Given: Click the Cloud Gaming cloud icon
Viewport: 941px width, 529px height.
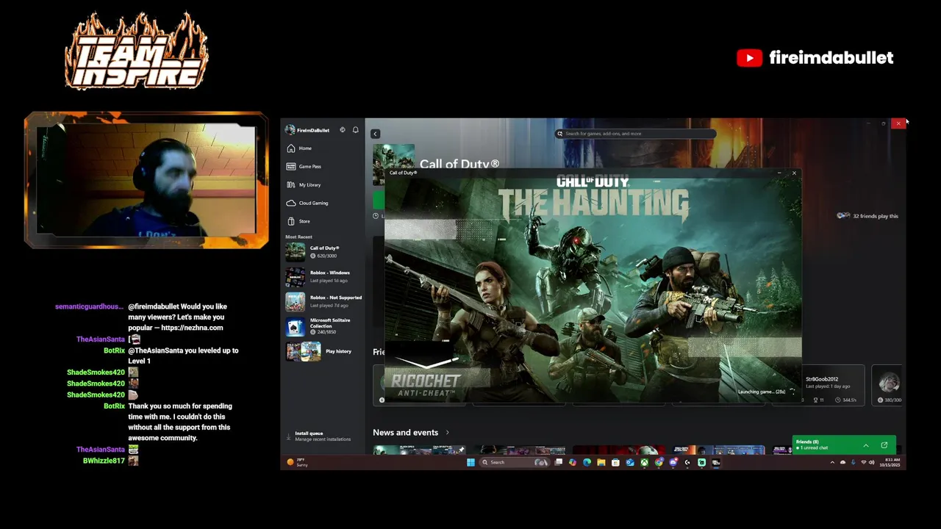Looking at the screenshot, I should click(x=291, y=203).
